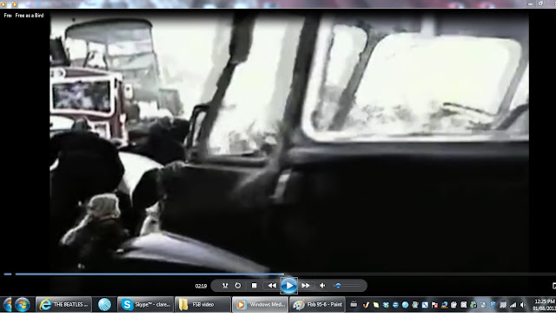Skip with the fast forward button
The height and width of the screenshot is (324, 556).
pos(305,286)
